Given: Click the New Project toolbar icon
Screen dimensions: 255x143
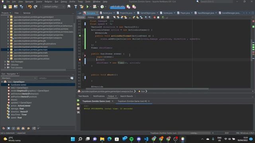Looking at the screenshot, I should coord(10,7).
